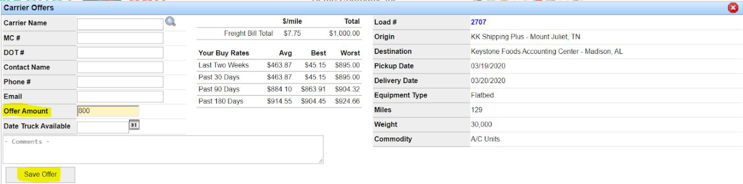This screenshot has width=743, height=184.
Task: Click the $924.66 worst rate value
Action: (x=347, y=101)
